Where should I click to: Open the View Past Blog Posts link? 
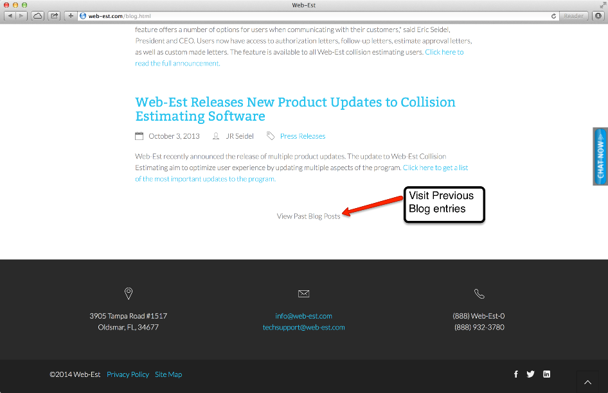click(x=308, y=216)
